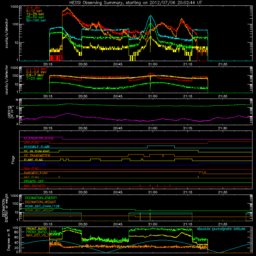256x256 pixels.
Task: Click the DECIMATION ENERGY or weight axis label
Action: point(5,208)
